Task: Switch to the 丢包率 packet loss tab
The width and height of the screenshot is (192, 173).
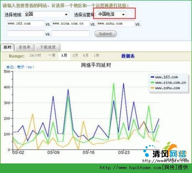Action: pos(24,47)
